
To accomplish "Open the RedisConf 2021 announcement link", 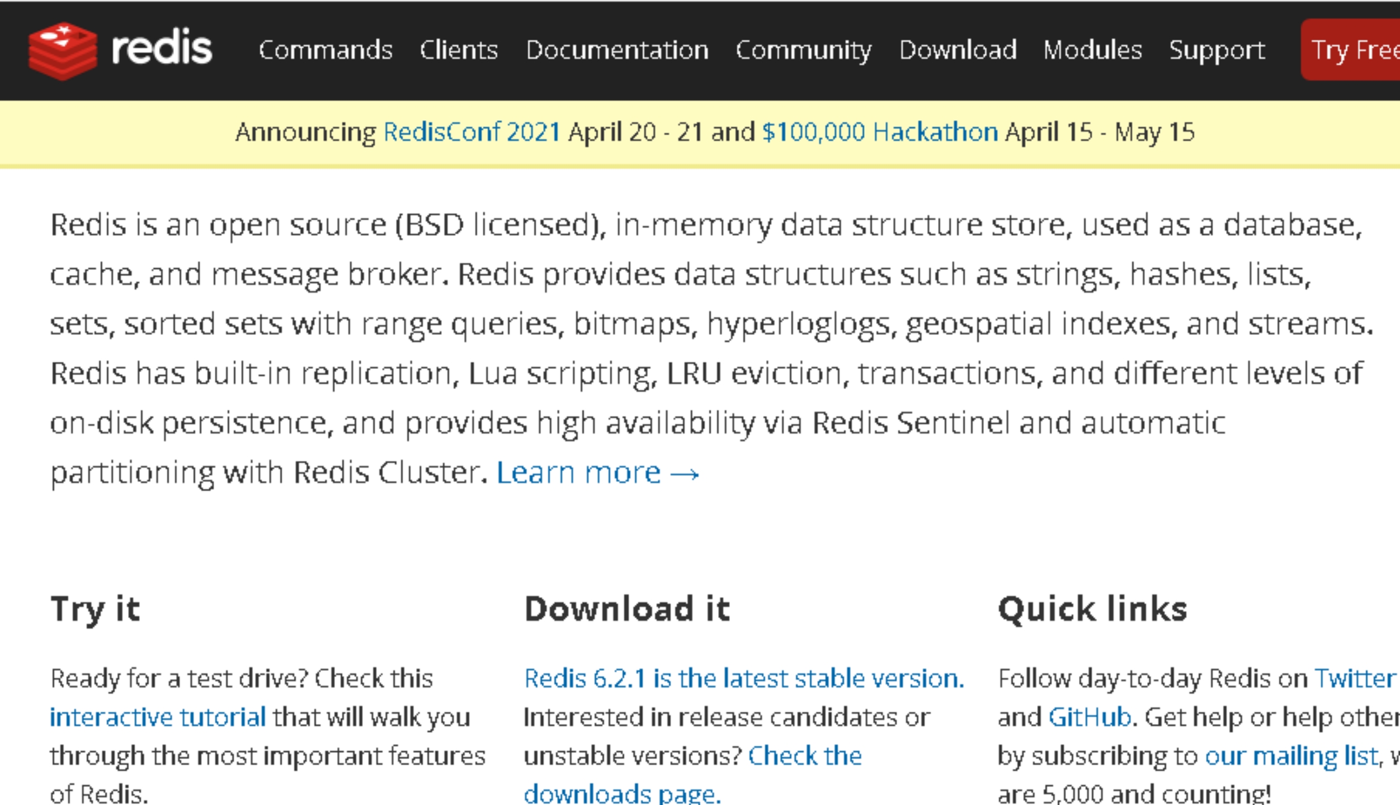I will [x=472, y=132].
